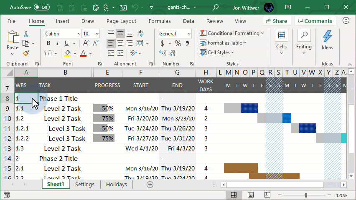Toggle Italic formatting
Viewport: 356px width, 200px height.
click(57, 43)
